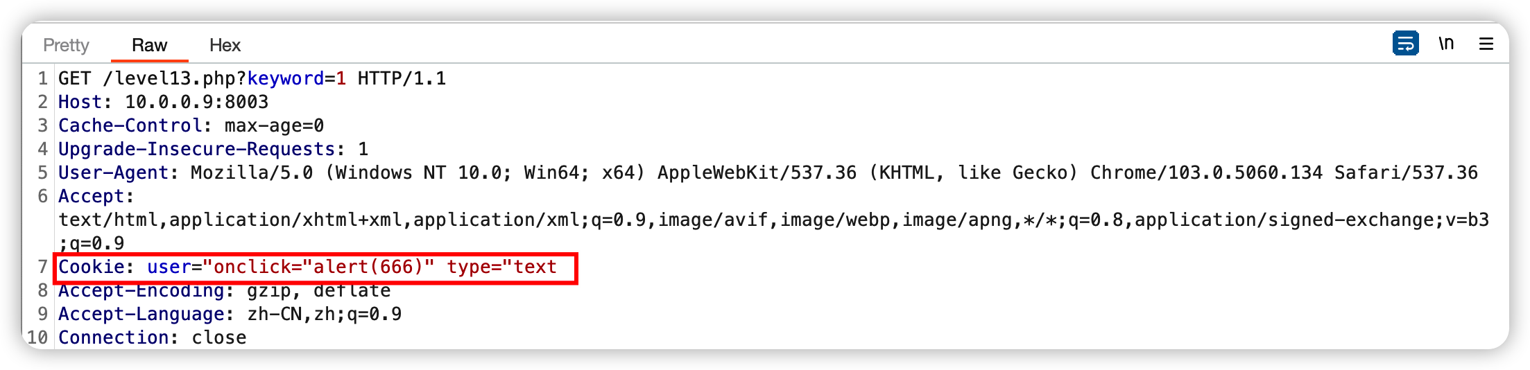The height and width of the screenshot is (370, 1530).
Task: Click the Upgrade-Insecure-Requests header line
Action: pos(213,149)
